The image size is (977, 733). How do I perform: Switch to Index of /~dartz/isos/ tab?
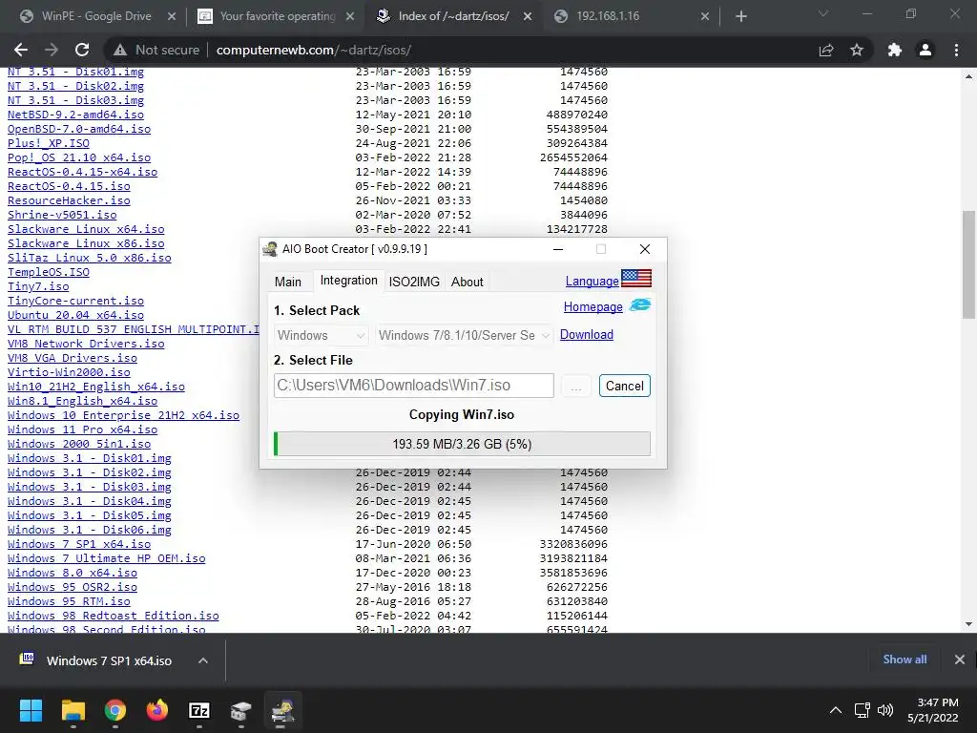coord(454,16)
